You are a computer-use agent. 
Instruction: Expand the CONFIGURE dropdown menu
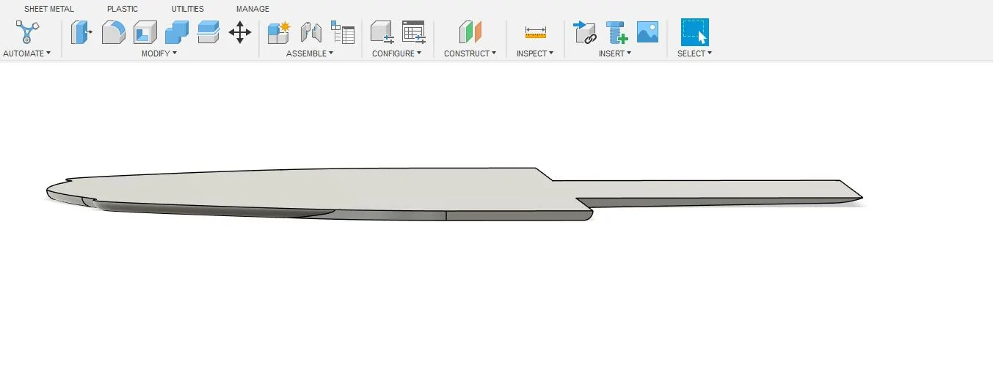(x=397, y=53)
